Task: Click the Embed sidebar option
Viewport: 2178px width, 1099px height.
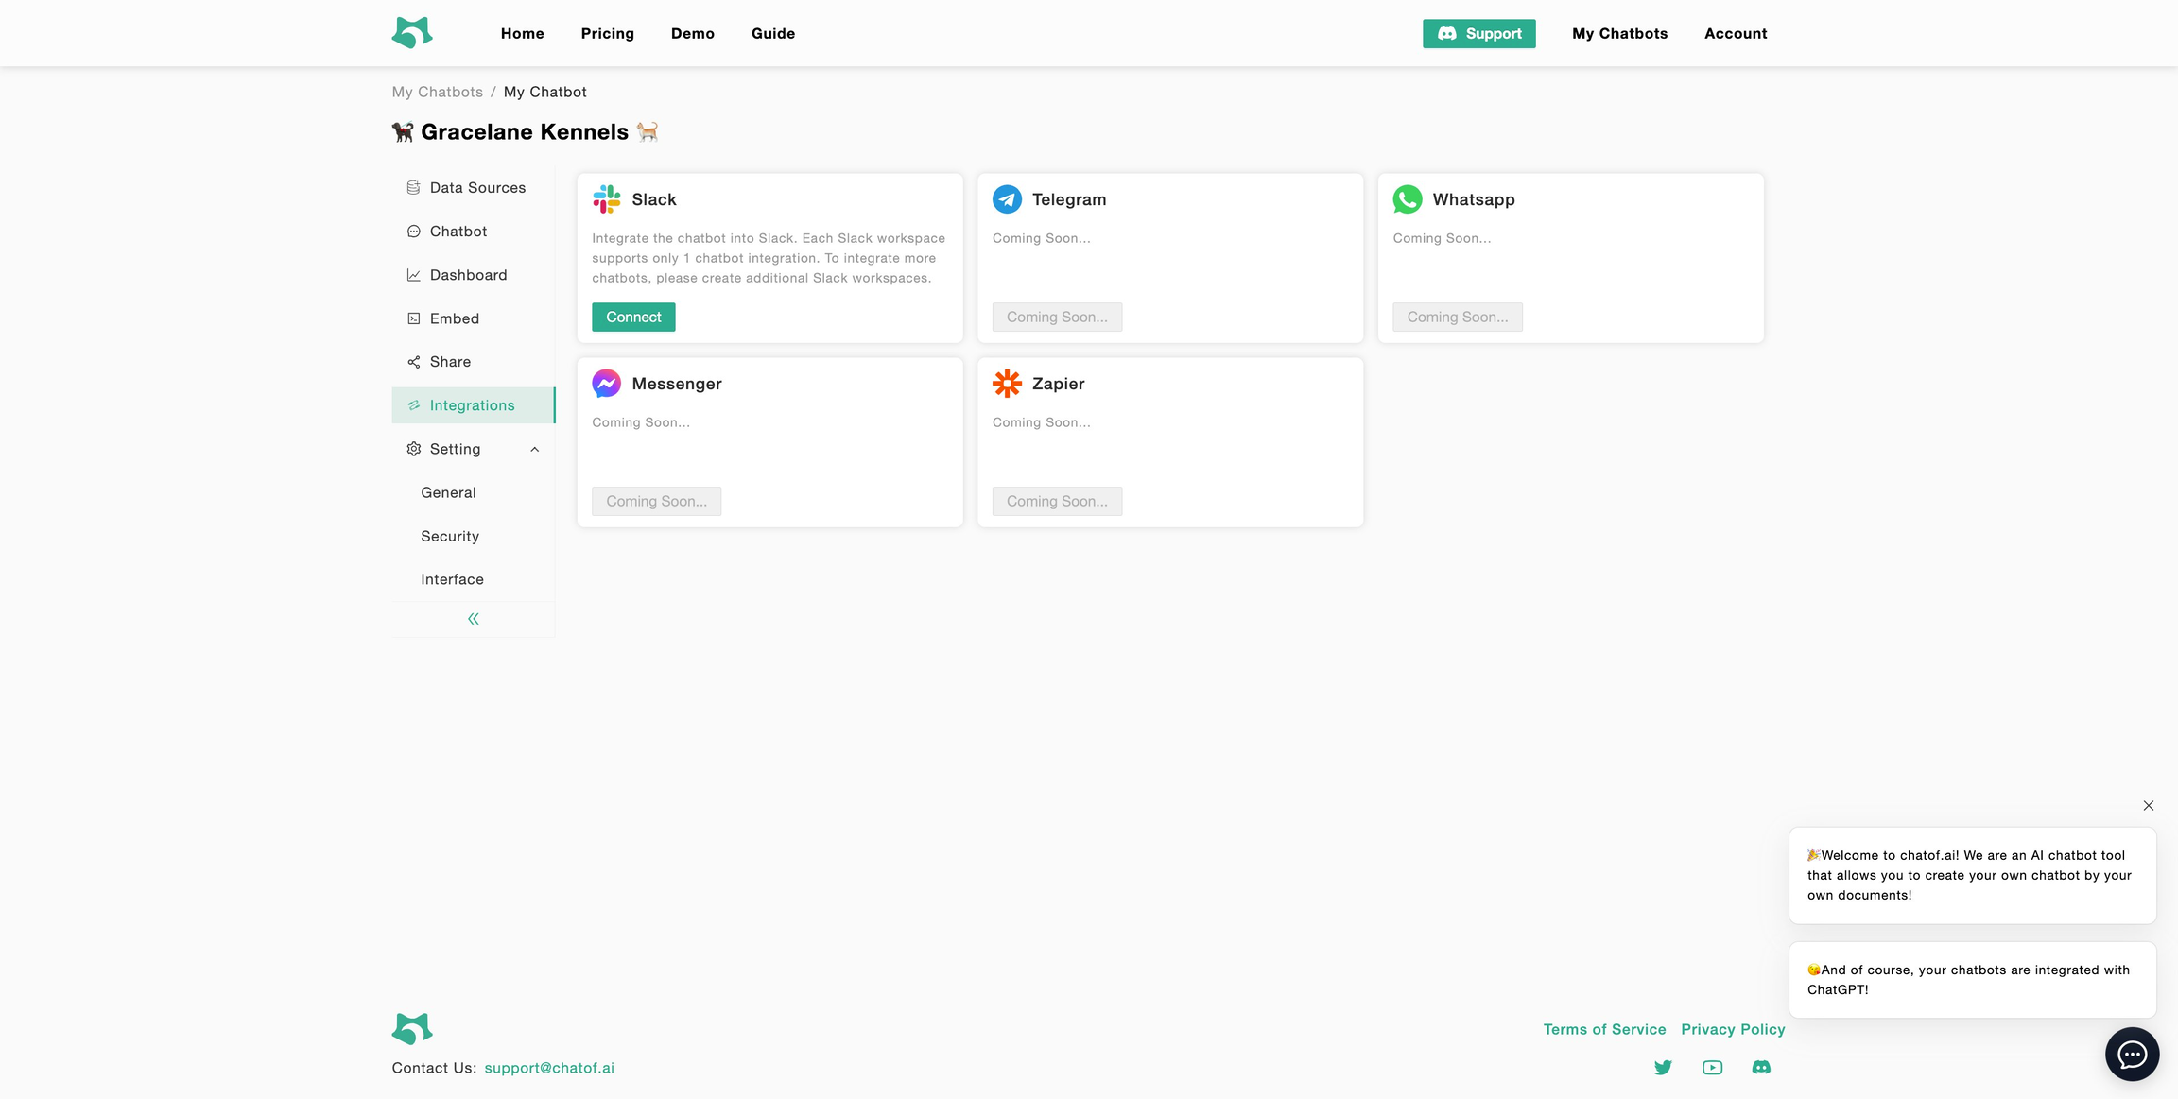Action: (x=454, y=318)
